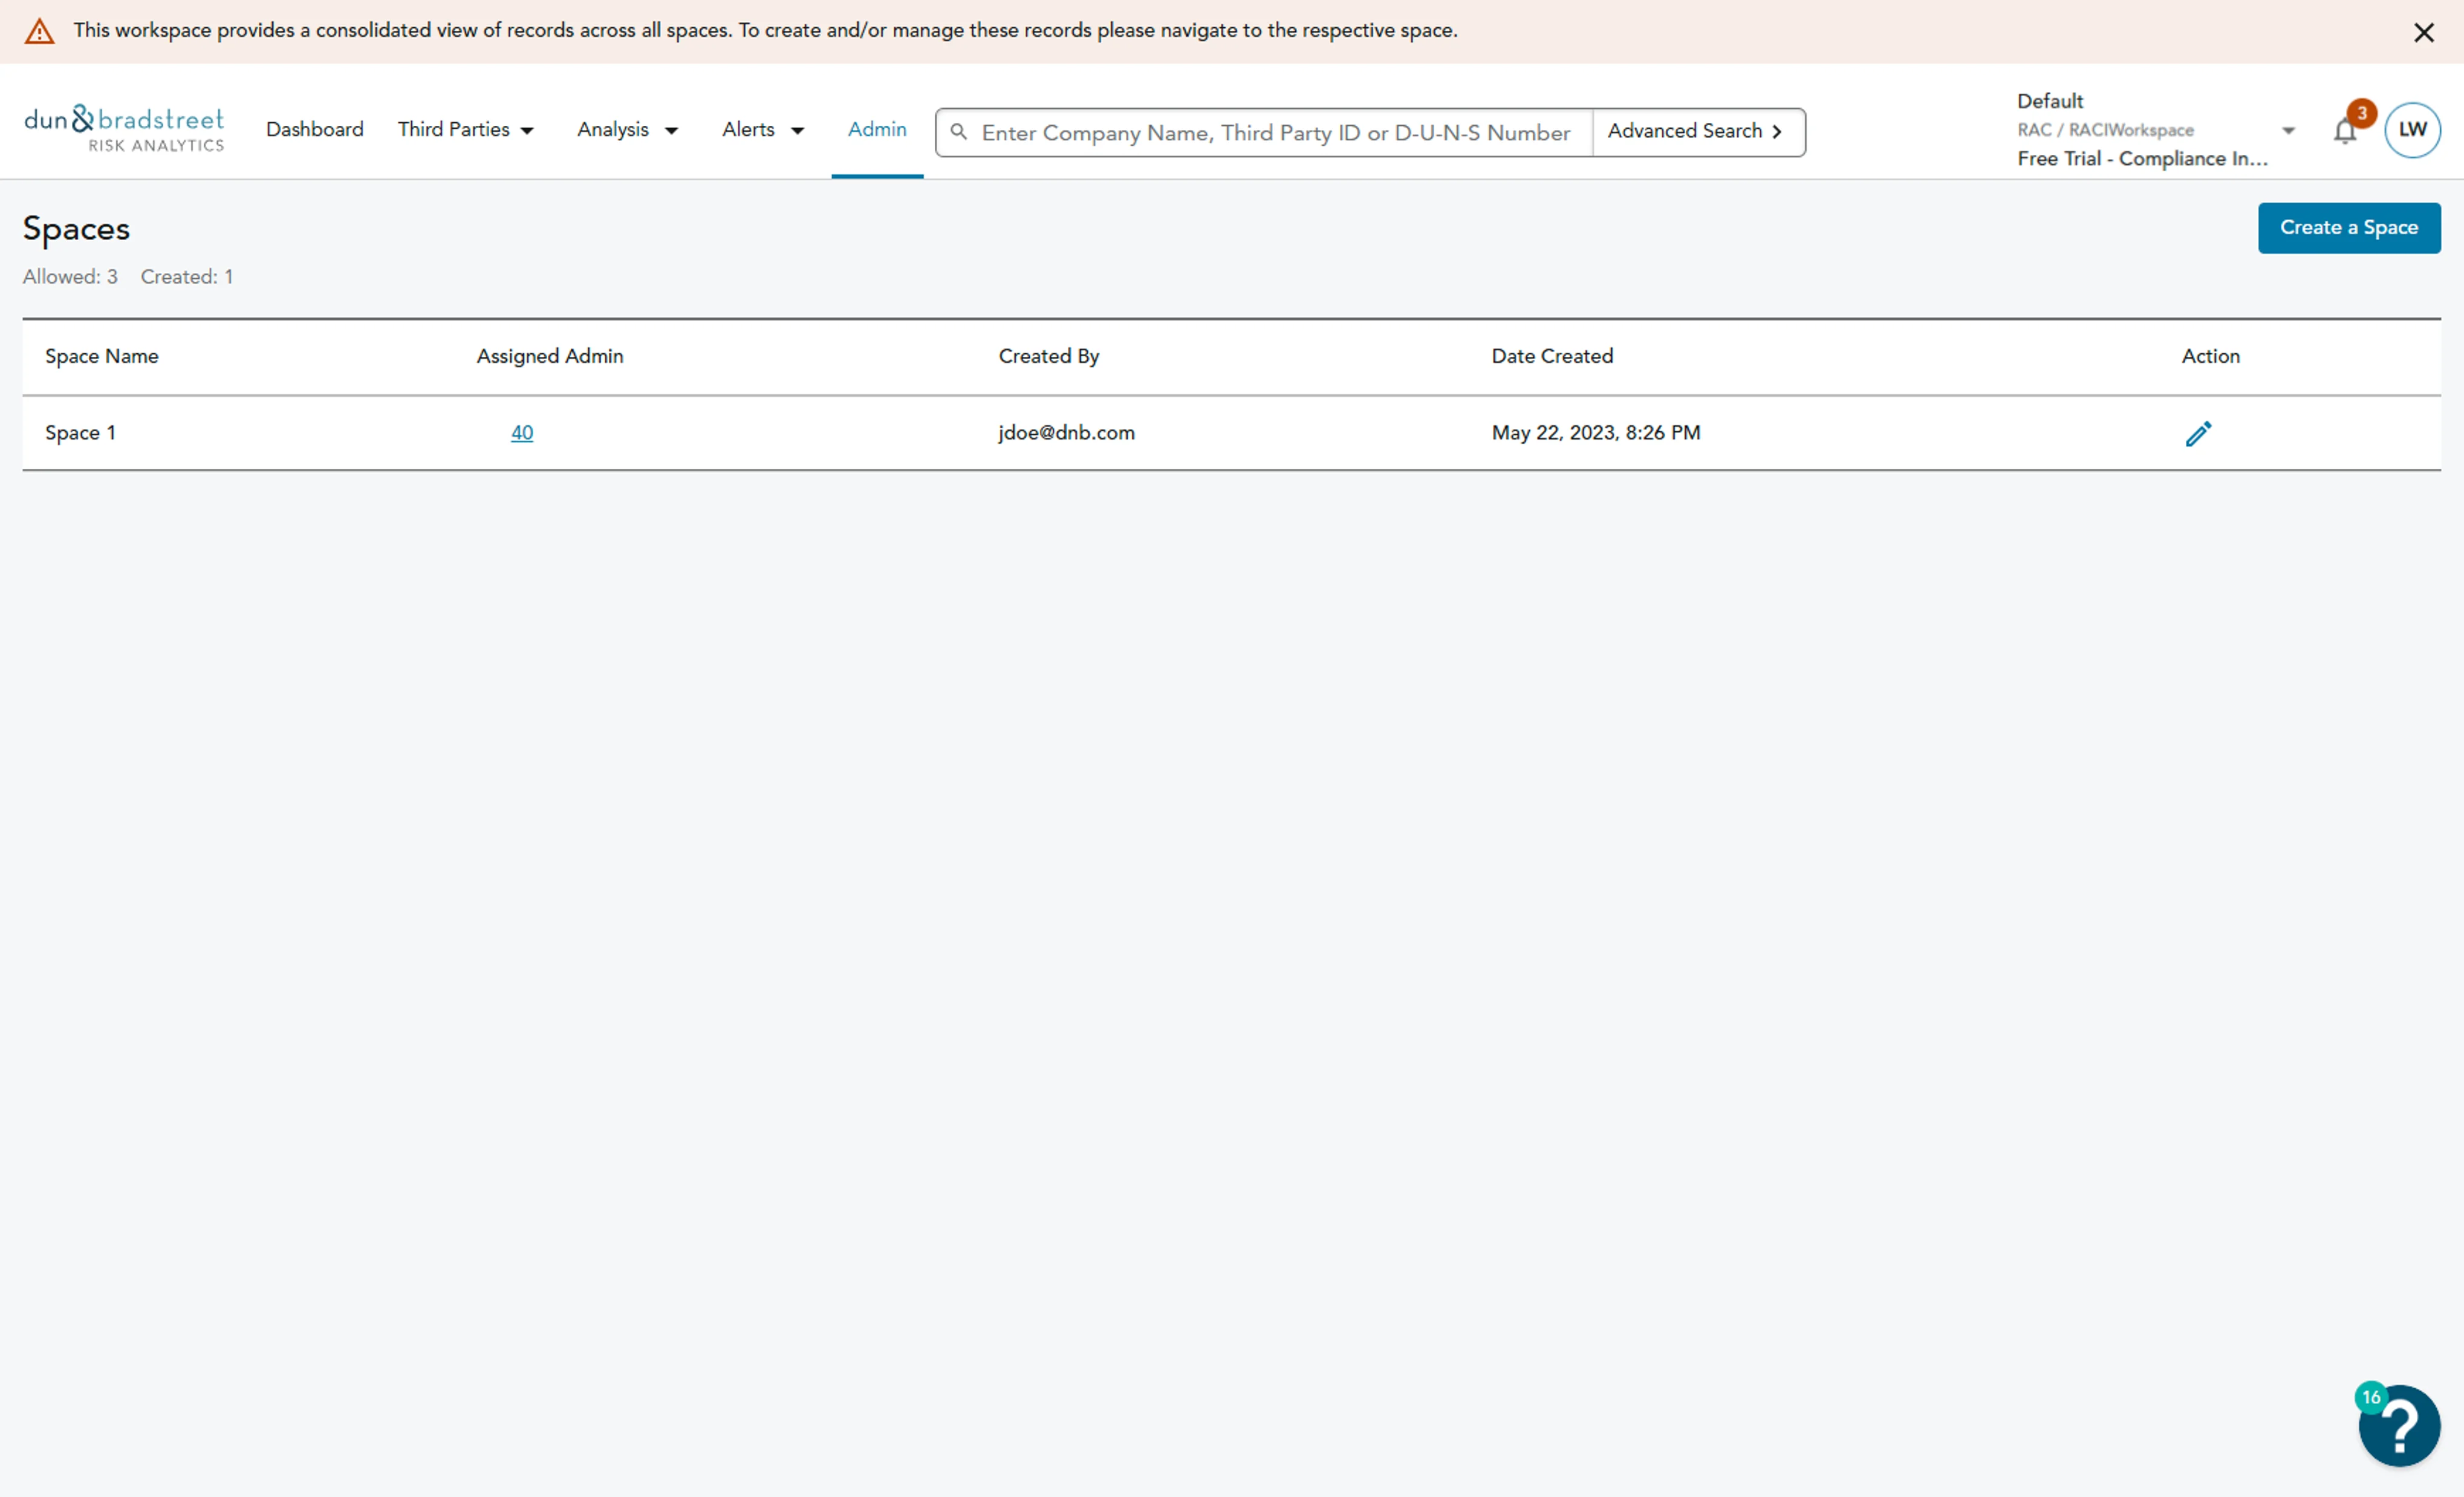Viewport: 2464px width, 1497px height.
Task: Open the help question mark widget
Action: pos(2399,1425)
